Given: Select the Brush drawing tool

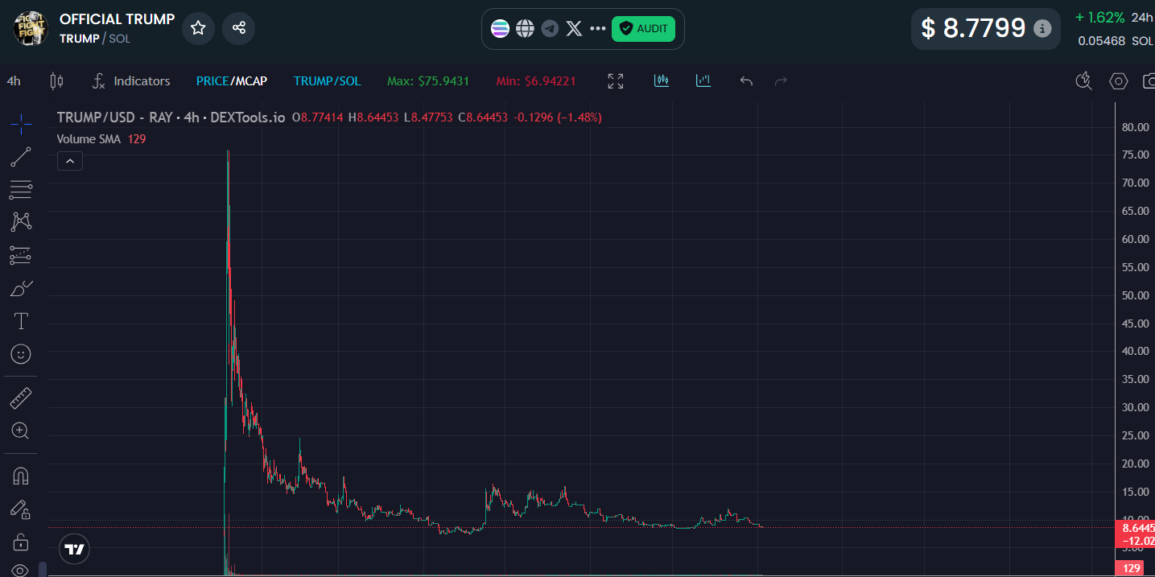Looking at the screenshot, I should click(x=21, y=288).
